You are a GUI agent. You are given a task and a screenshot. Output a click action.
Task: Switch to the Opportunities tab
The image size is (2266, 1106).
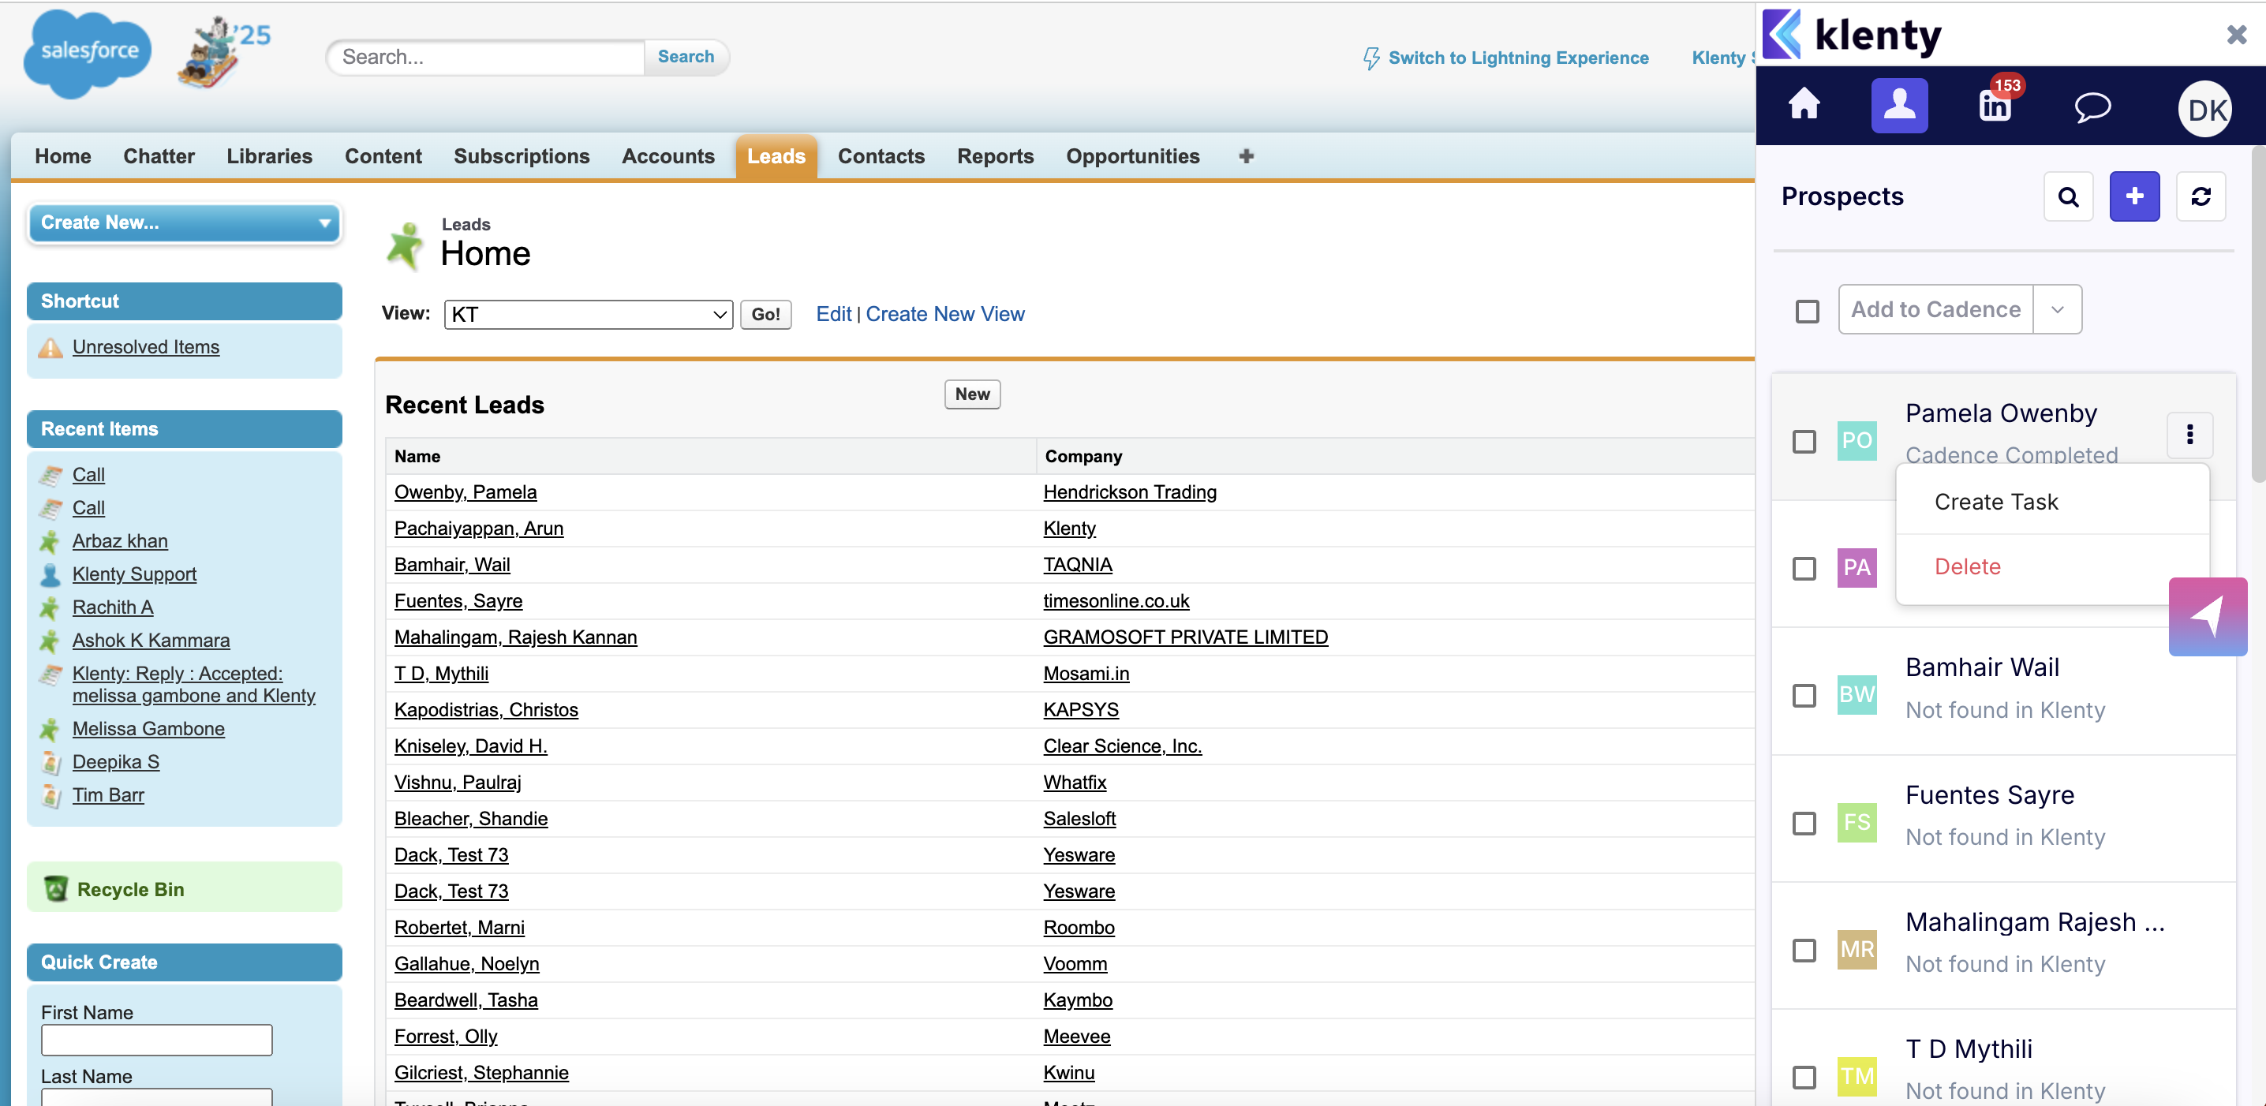click(1132, 156)
